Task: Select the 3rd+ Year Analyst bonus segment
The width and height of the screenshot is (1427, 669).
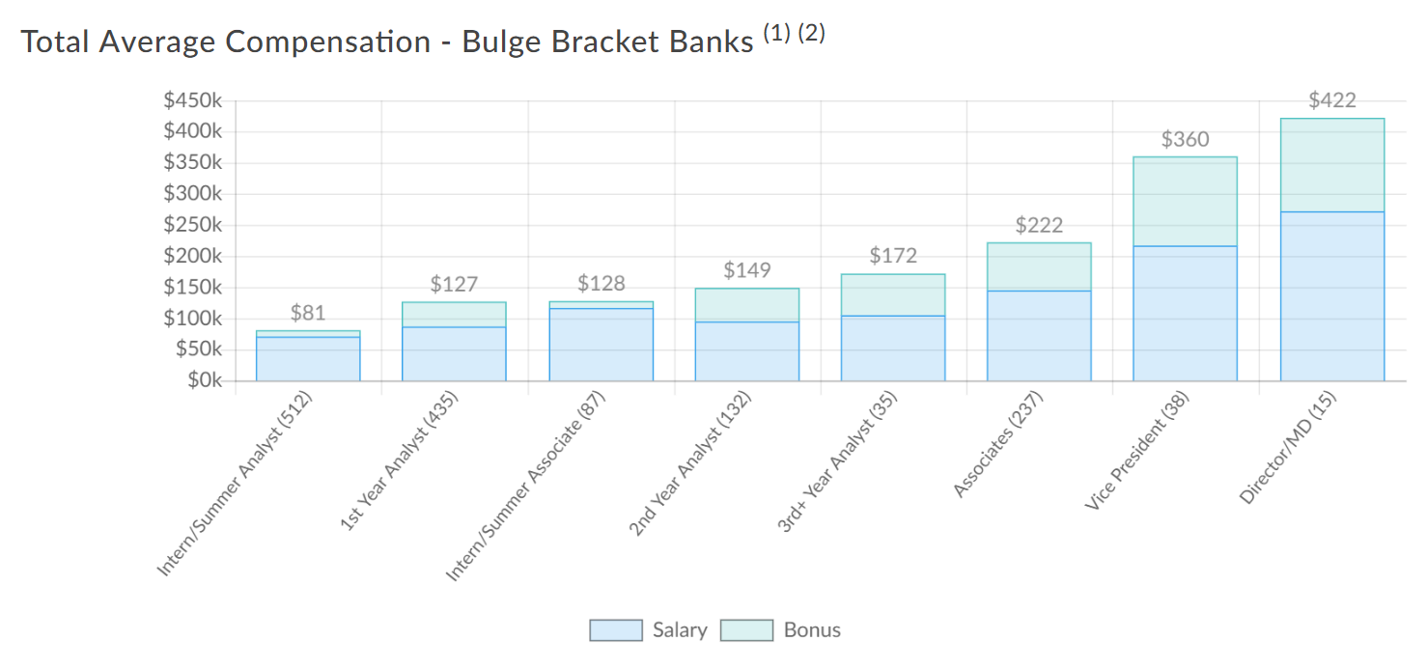Action: coord(893,294)
